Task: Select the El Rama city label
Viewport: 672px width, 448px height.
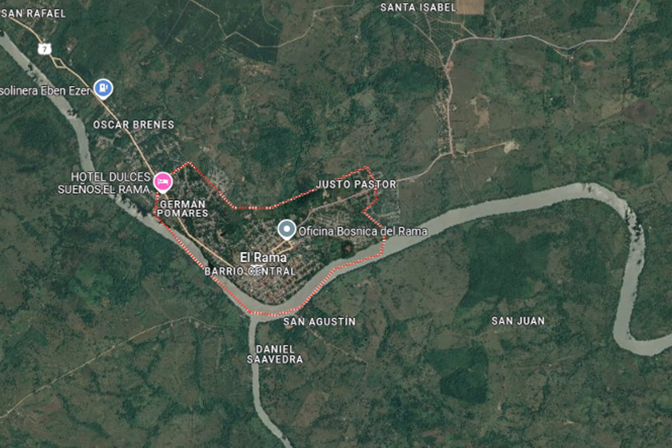Action: [263, 257]
